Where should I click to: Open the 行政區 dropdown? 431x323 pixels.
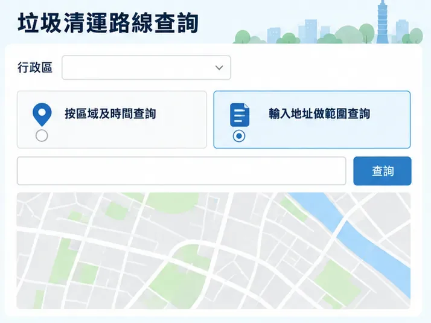146,68
